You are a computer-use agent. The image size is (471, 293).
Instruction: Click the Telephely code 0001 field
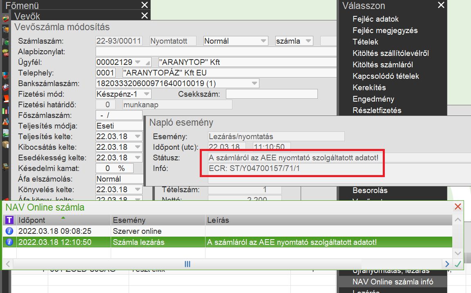pyautogui.click(x=105, y=73)
